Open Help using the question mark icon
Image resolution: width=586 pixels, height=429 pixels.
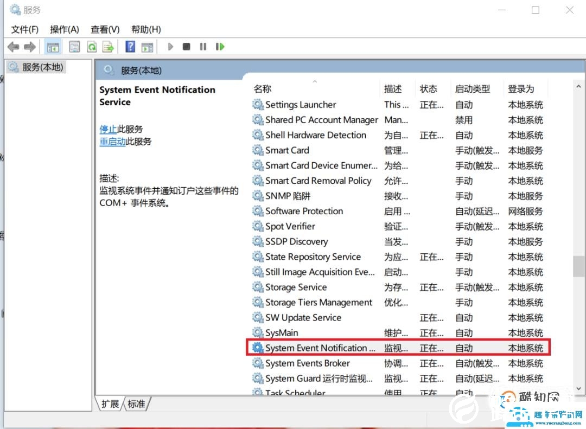[130, 47]
